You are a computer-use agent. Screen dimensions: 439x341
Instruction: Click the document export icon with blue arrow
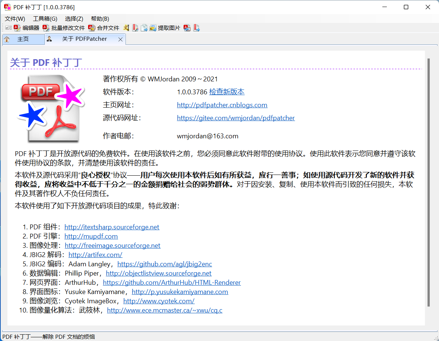pyautogui.click(x=144, y=28)
